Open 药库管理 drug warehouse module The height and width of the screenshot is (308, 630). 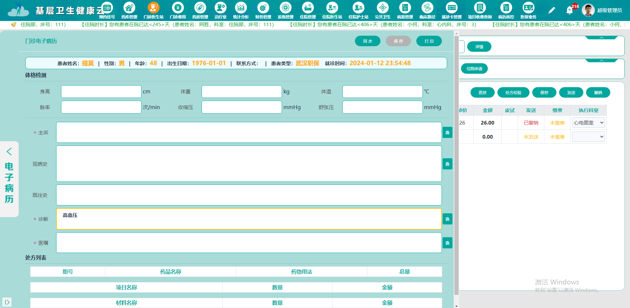pos(129,10)
